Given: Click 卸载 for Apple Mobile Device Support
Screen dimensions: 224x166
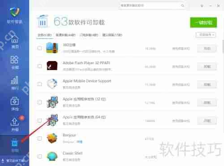Looking at the screenshot, I should coord(207,84).
